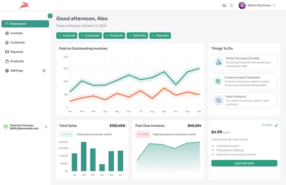The image size is (286, 185).
Task: Click the Good afternoon, Alex greeting
Action: click(x=82, y=19)
